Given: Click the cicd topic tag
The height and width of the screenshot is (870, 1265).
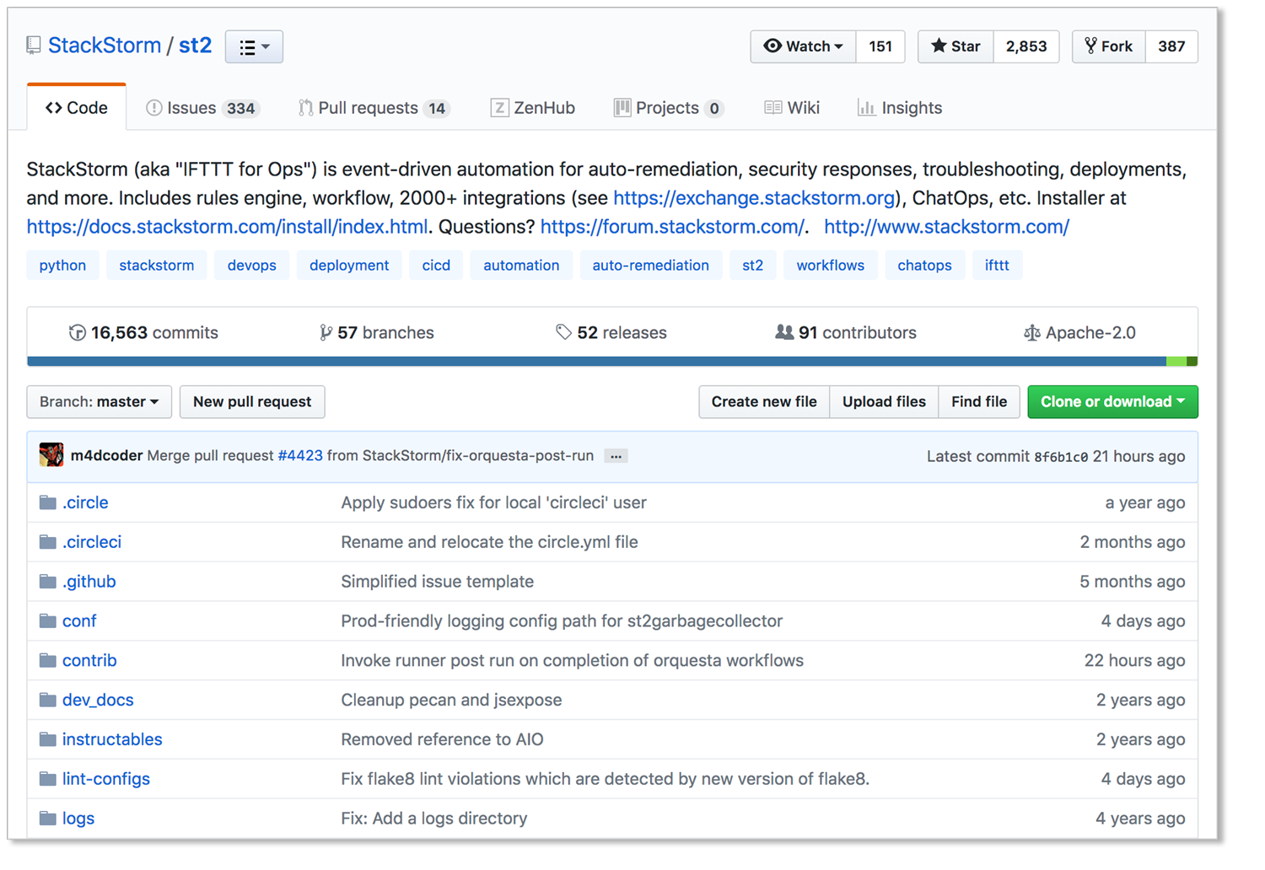Looking at the screenshot, I should 436,266.
